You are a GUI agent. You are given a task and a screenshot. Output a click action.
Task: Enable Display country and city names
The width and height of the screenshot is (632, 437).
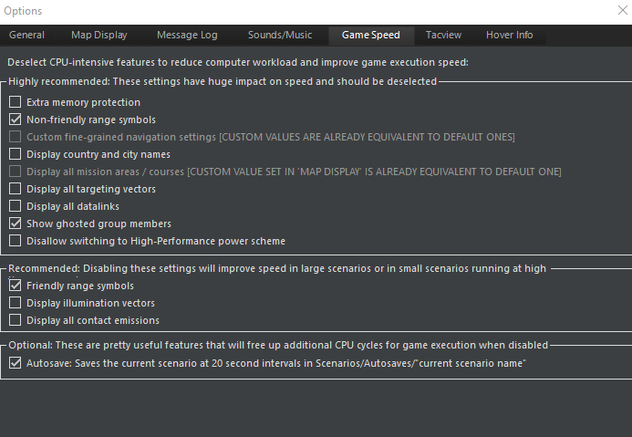pos(16,155)
